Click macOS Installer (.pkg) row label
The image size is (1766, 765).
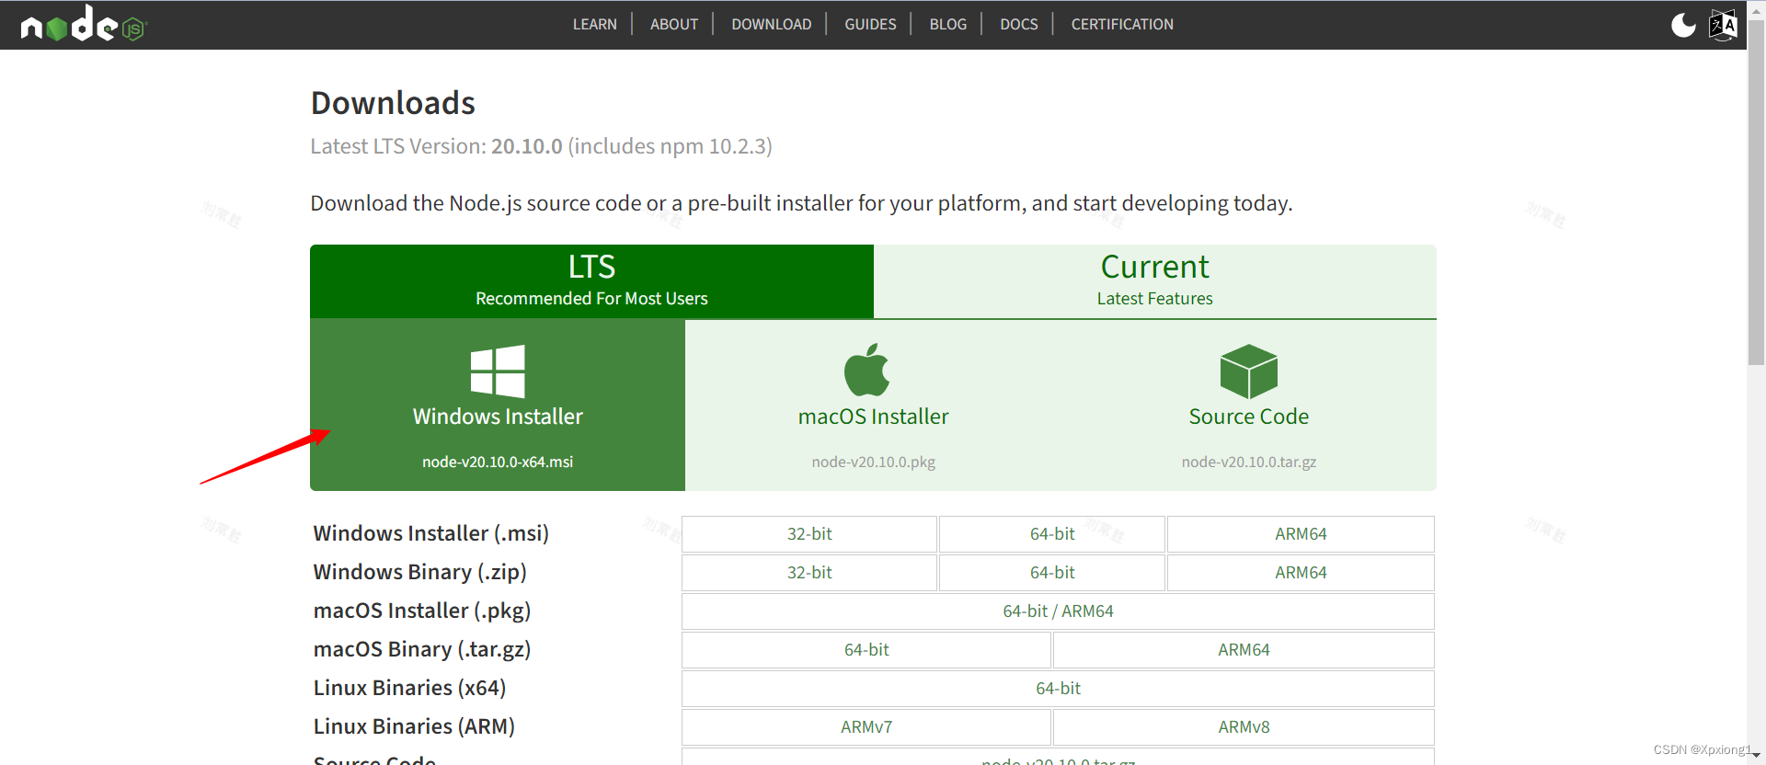click(x=422, y=611)
